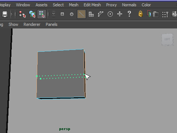Click the Show viewport menu
Viewport: 177px width, 133px height.
[x=13, y=24]
